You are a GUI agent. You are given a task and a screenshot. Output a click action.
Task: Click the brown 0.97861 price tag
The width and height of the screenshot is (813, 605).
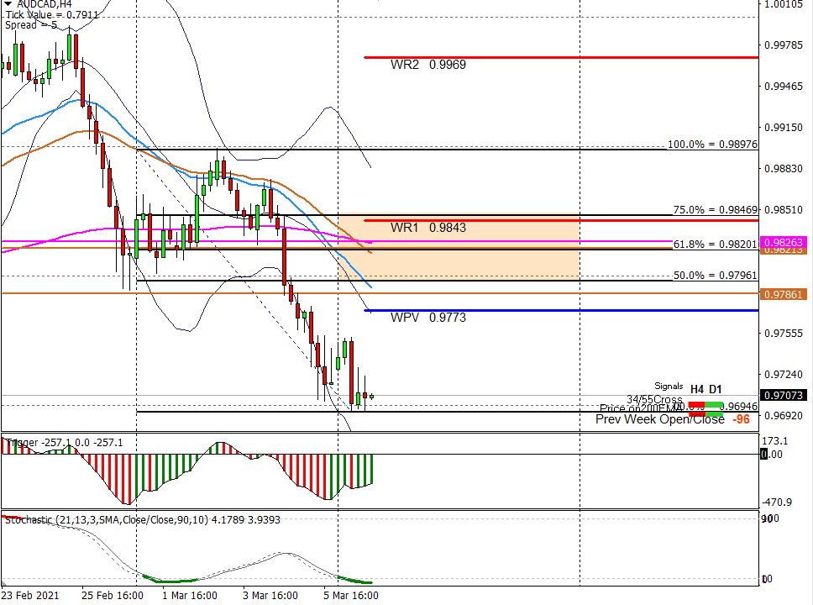click(785, 294)
